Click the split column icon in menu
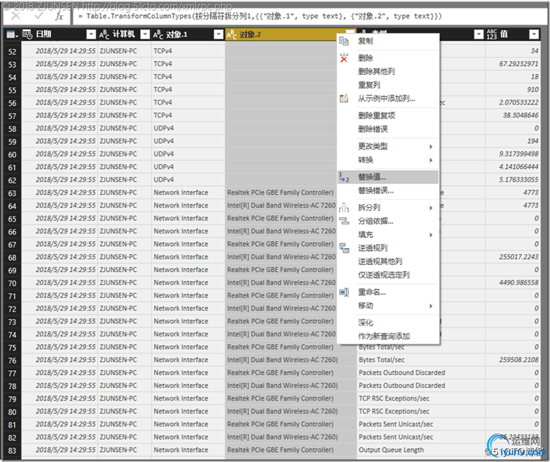The width and height of the screenshot is (550, 462). click(344, 208)
